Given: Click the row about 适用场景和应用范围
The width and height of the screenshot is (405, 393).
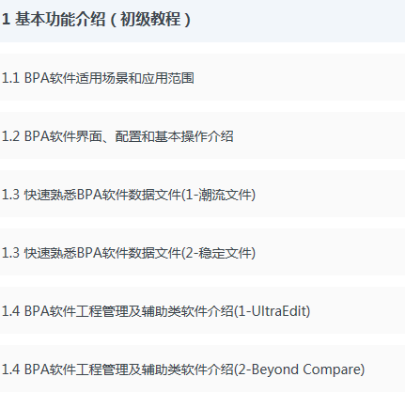Looking at the screenshot, I should 202,77.
